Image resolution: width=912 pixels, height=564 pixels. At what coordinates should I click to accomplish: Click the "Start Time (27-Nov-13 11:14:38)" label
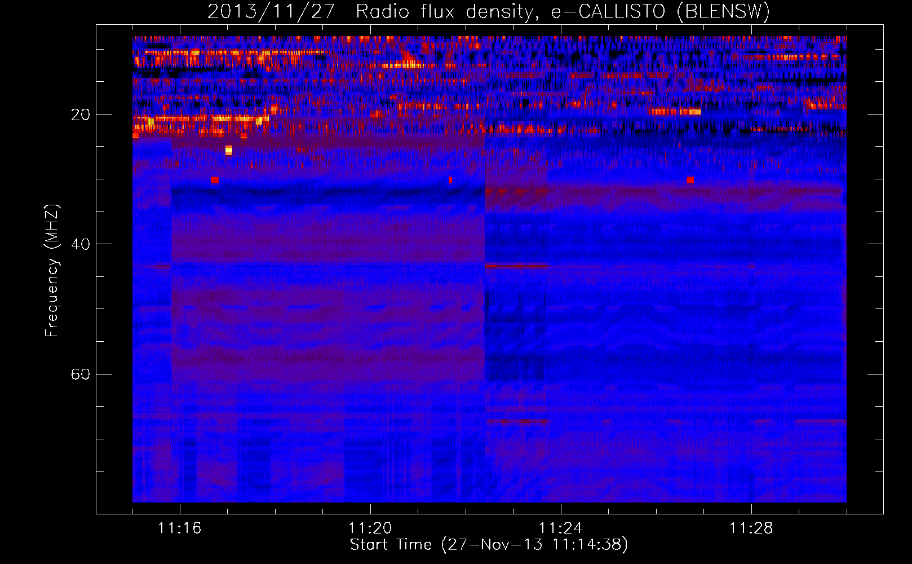(489, 545)
